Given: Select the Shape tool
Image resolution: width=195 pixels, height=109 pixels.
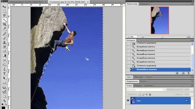Looking at the screenshot, I should pyautogui.click(x=4, y=83).
